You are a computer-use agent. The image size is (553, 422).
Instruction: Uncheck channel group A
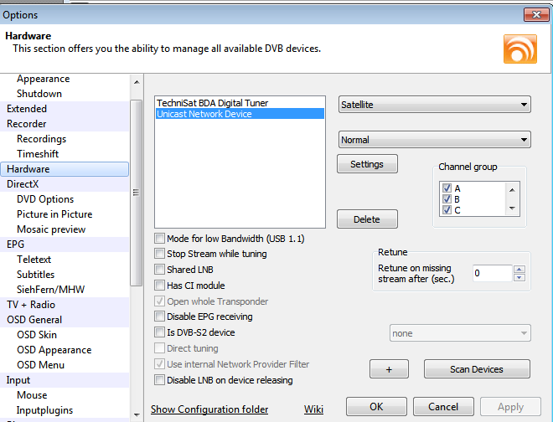447,188
